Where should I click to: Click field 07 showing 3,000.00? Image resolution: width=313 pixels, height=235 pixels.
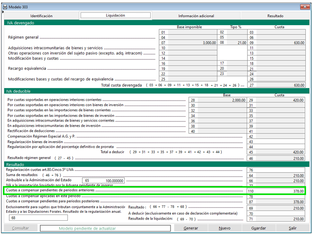coord(188,43)
